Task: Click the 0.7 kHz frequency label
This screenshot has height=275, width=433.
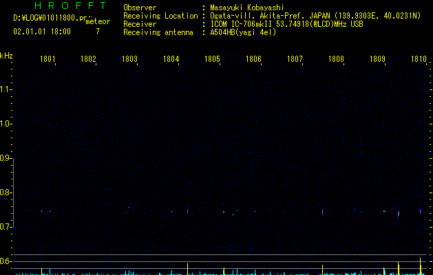Action: point(6,227)
